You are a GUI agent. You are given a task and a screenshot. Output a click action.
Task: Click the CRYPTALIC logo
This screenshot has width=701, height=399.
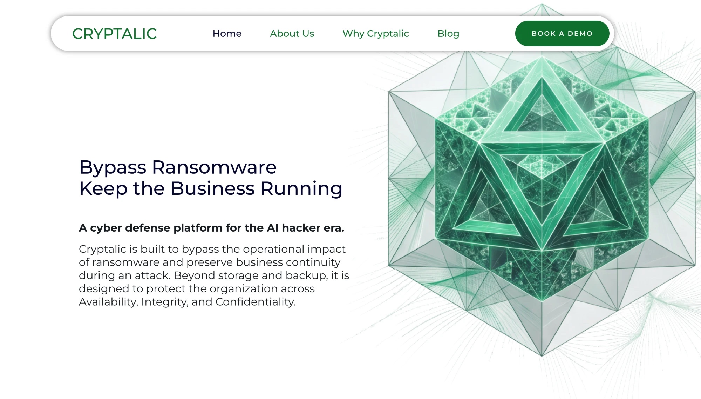point(114,34)
